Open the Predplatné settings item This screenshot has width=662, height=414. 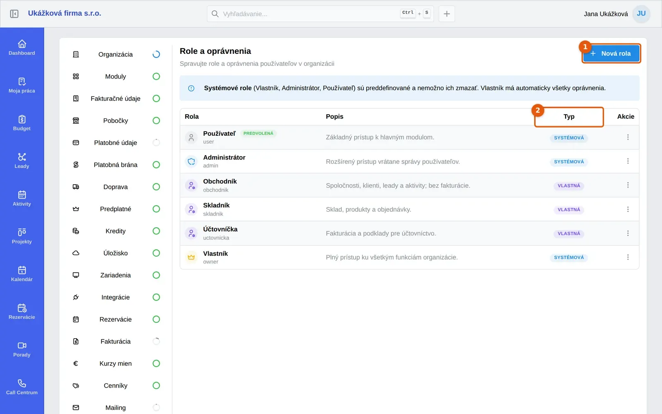pos(115,209)
